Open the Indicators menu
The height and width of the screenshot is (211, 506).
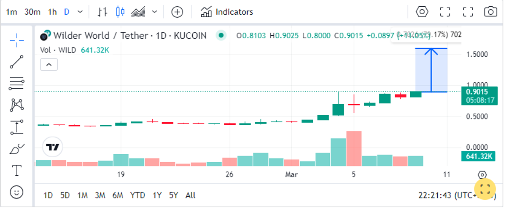(227, 12)
